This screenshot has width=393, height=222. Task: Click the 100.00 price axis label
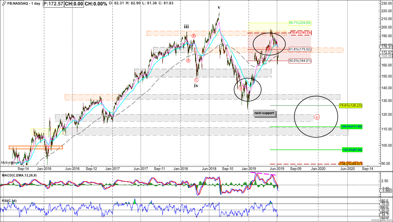(387, 145)
